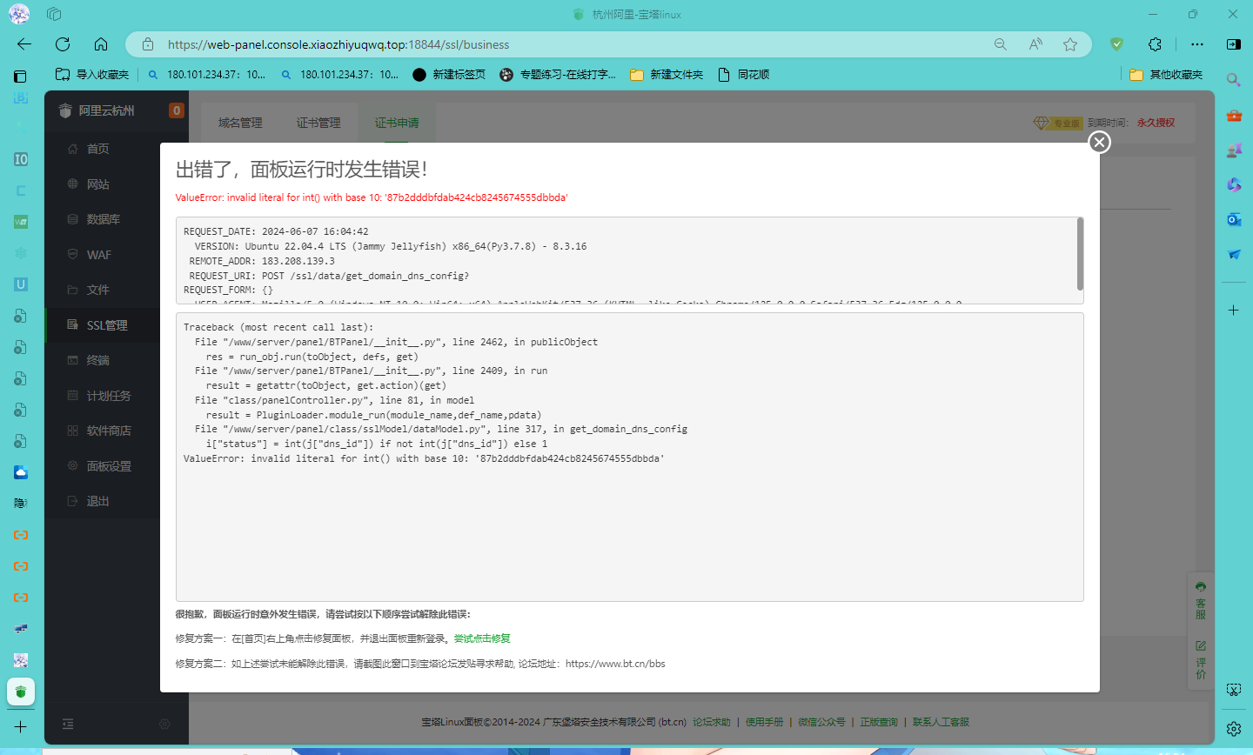
Task: Select the 证书申请 tab
Action: [x=397, y=123]
